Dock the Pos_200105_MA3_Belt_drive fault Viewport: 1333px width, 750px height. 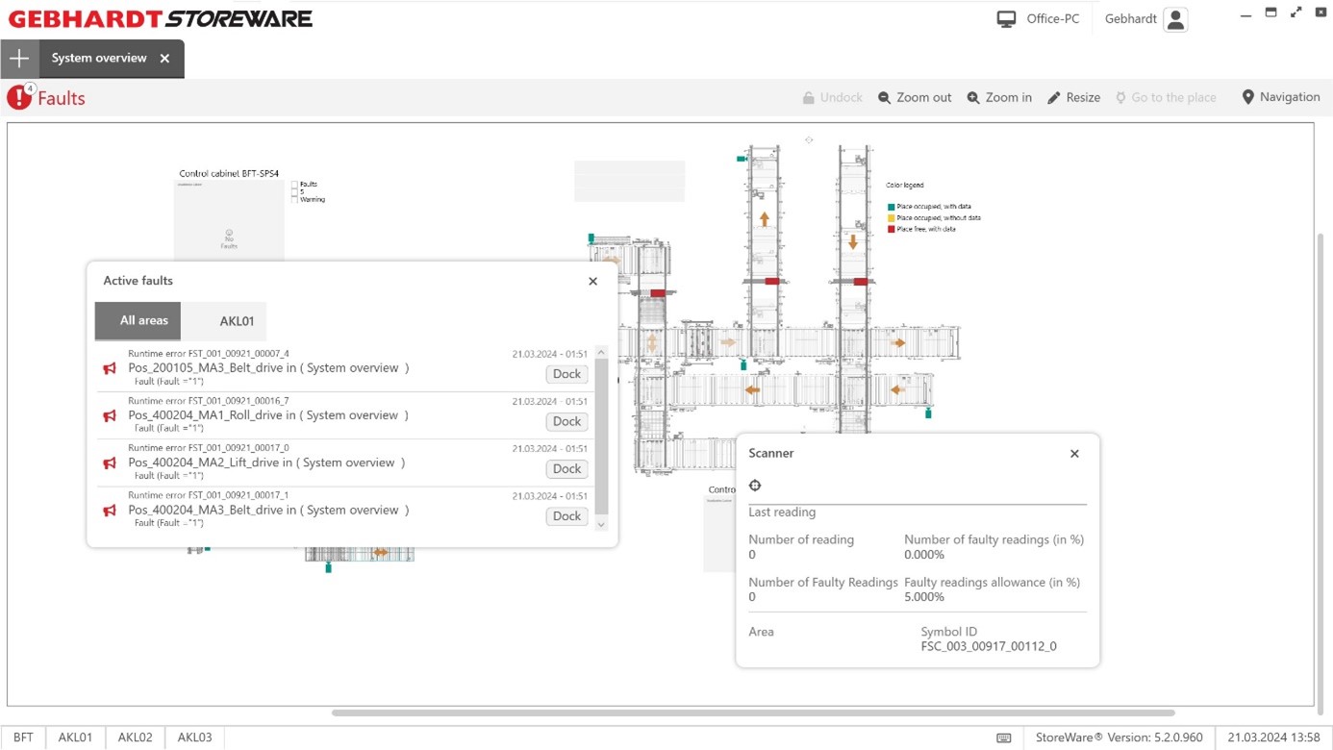[x=566, y=374]
